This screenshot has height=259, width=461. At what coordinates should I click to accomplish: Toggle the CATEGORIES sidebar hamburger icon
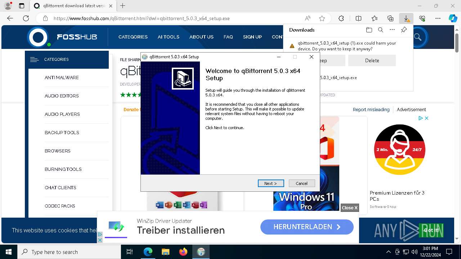click(35, 59)
